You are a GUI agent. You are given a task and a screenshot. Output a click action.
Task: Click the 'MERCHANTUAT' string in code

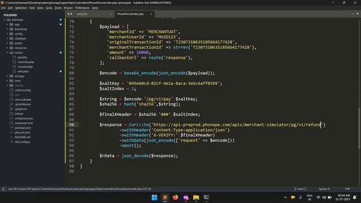162,32
